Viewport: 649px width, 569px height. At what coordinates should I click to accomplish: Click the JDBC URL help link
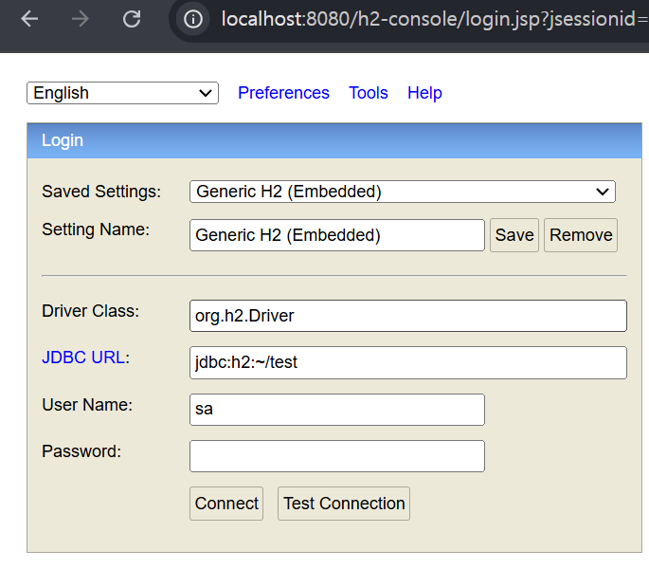tap(83, 358)
